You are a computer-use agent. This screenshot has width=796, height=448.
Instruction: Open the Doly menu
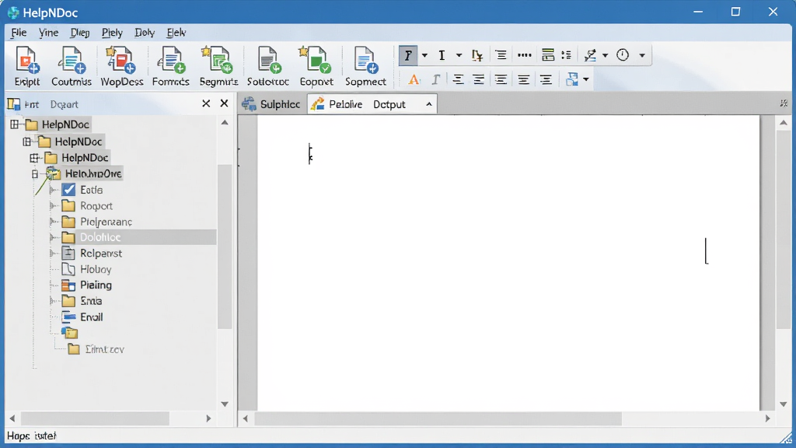click(144, 33)
